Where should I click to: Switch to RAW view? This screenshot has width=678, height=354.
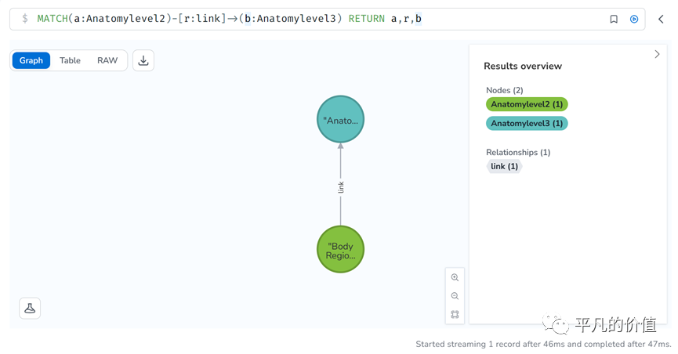107,60
